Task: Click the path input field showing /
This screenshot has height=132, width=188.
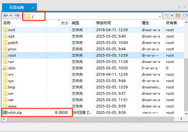Action: click(93, 16)
